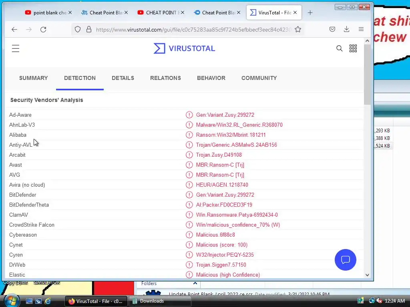410x307 pixels.
Task: Click the 'CrowdStrike Falcon' vendor name
Action: (32, 225)
